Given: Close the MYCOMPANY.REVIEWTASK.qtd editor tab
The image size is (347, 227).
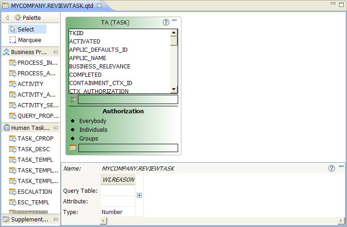Looking at the screenshot, I should point(99,6).
